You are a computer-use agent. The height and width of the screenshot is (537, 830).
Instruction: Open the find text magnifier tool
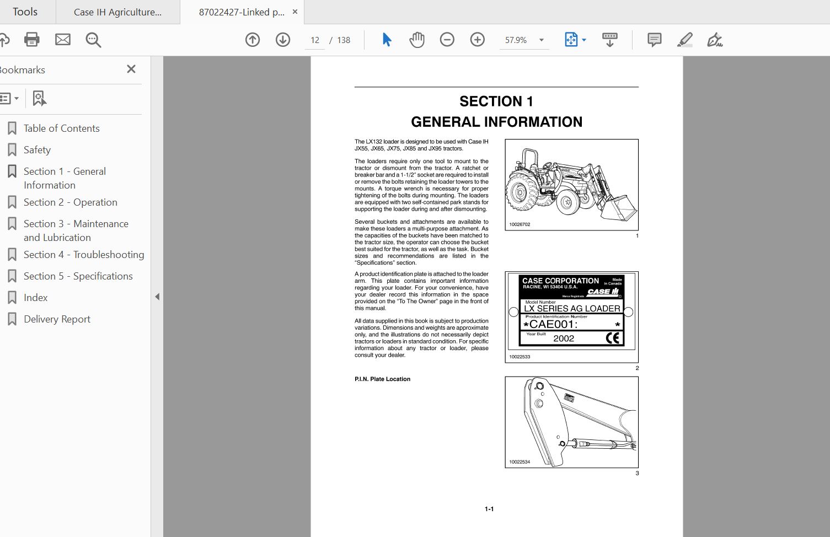click(x=93, y=40)
